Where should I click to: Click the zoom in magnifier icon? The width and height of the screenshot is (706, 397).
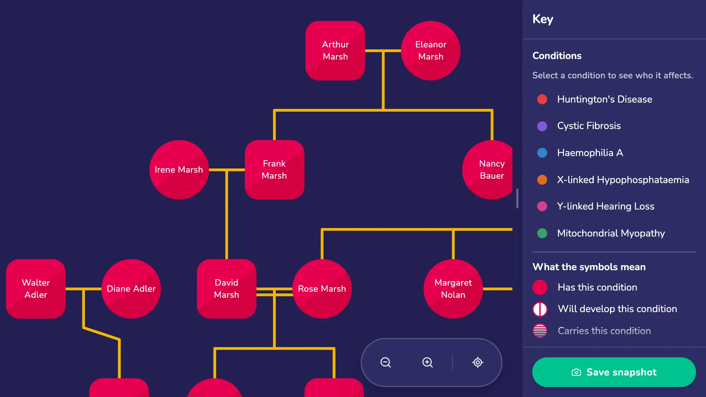427,362
